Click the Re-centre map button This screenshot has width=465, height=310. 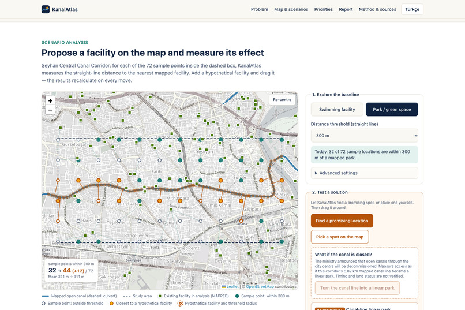[x=282, y=100]
